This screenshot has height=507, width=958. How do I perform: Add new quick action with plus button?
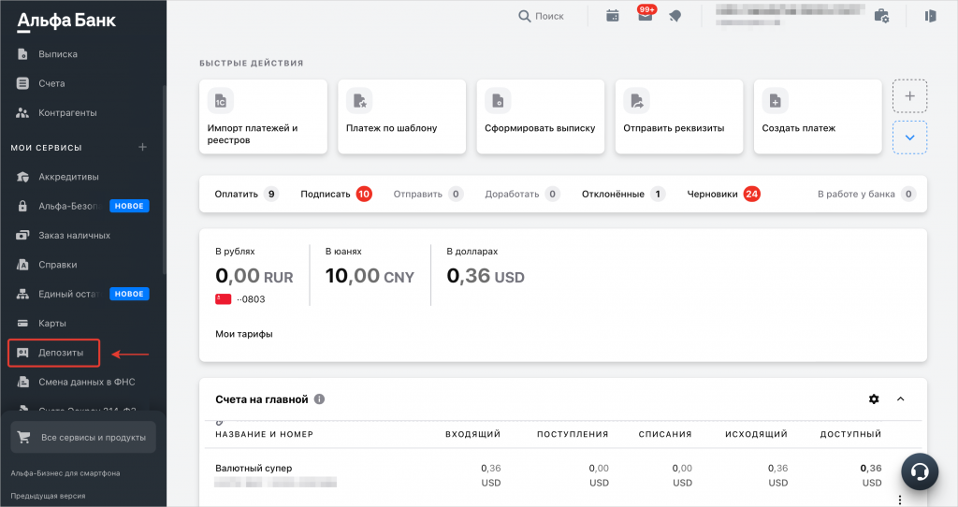(x=909, y=95)
